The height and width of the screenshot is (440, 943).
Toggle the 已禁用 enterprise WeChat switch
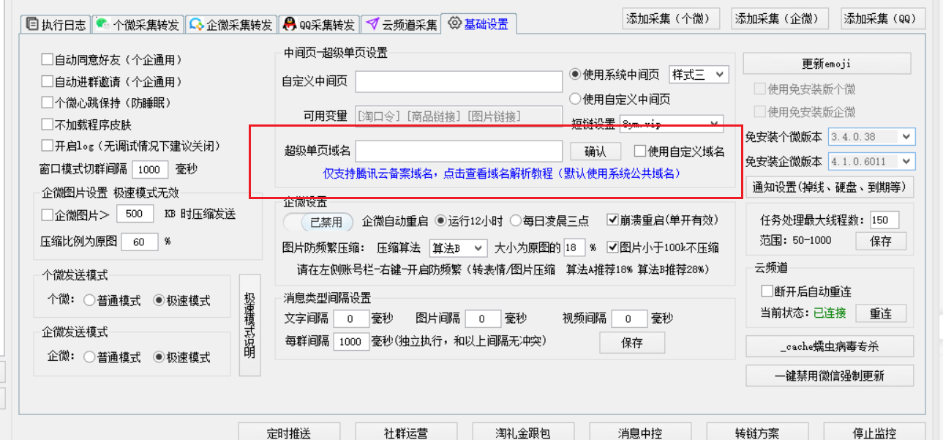(x=318, y=222)
